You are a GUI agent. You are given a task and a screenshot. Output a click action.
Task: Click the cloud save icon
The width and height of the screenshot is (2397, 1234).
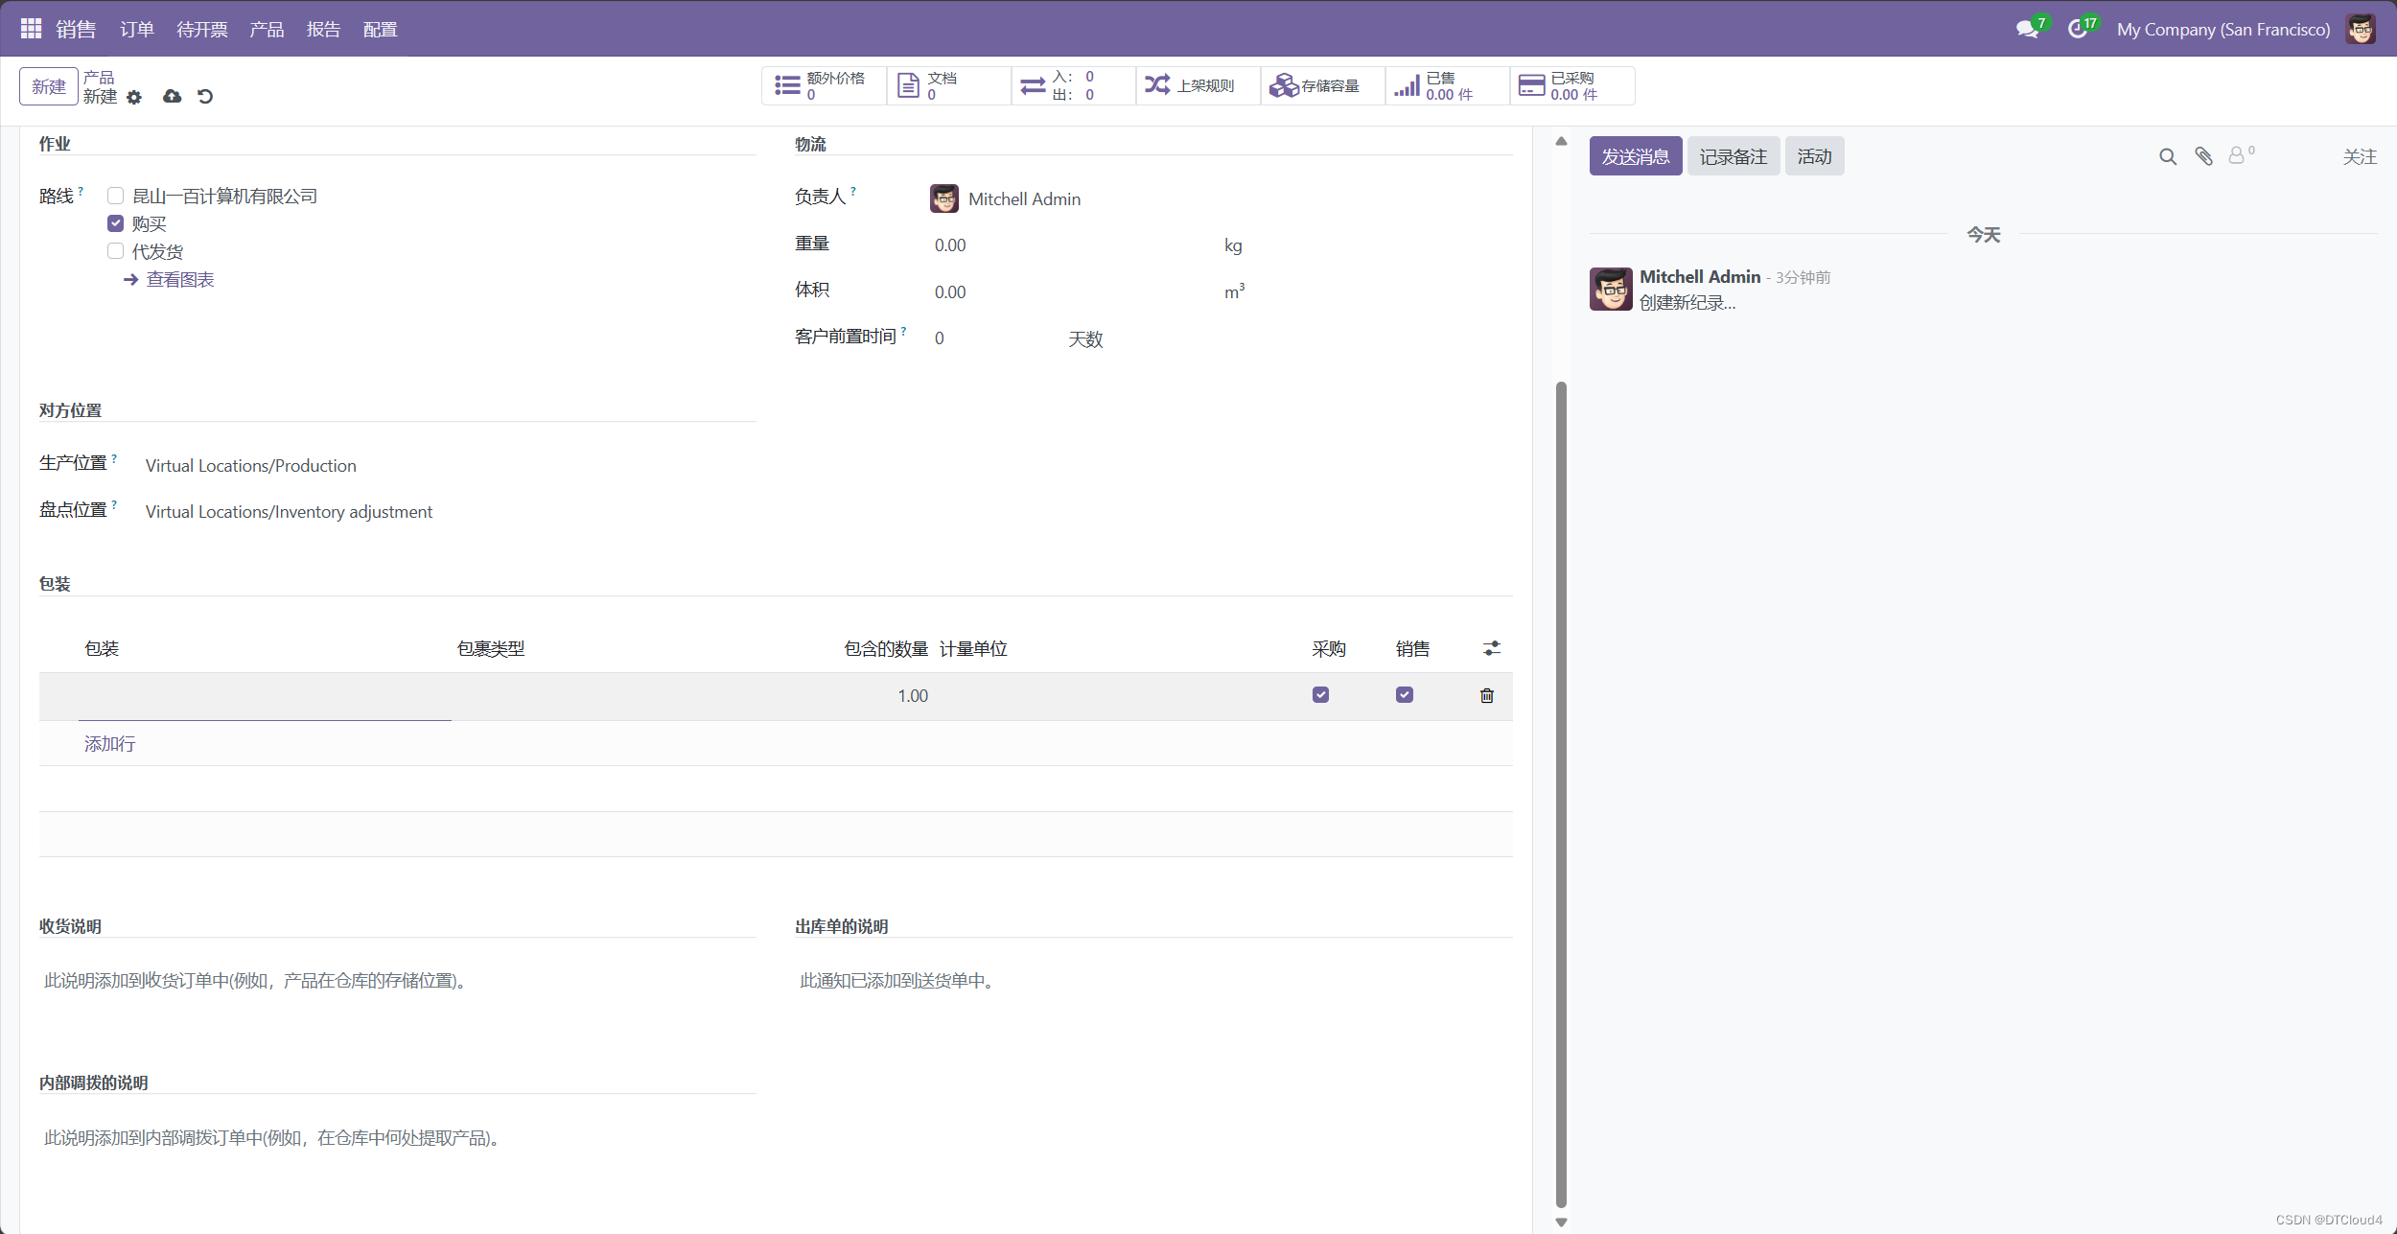[172, 96]
